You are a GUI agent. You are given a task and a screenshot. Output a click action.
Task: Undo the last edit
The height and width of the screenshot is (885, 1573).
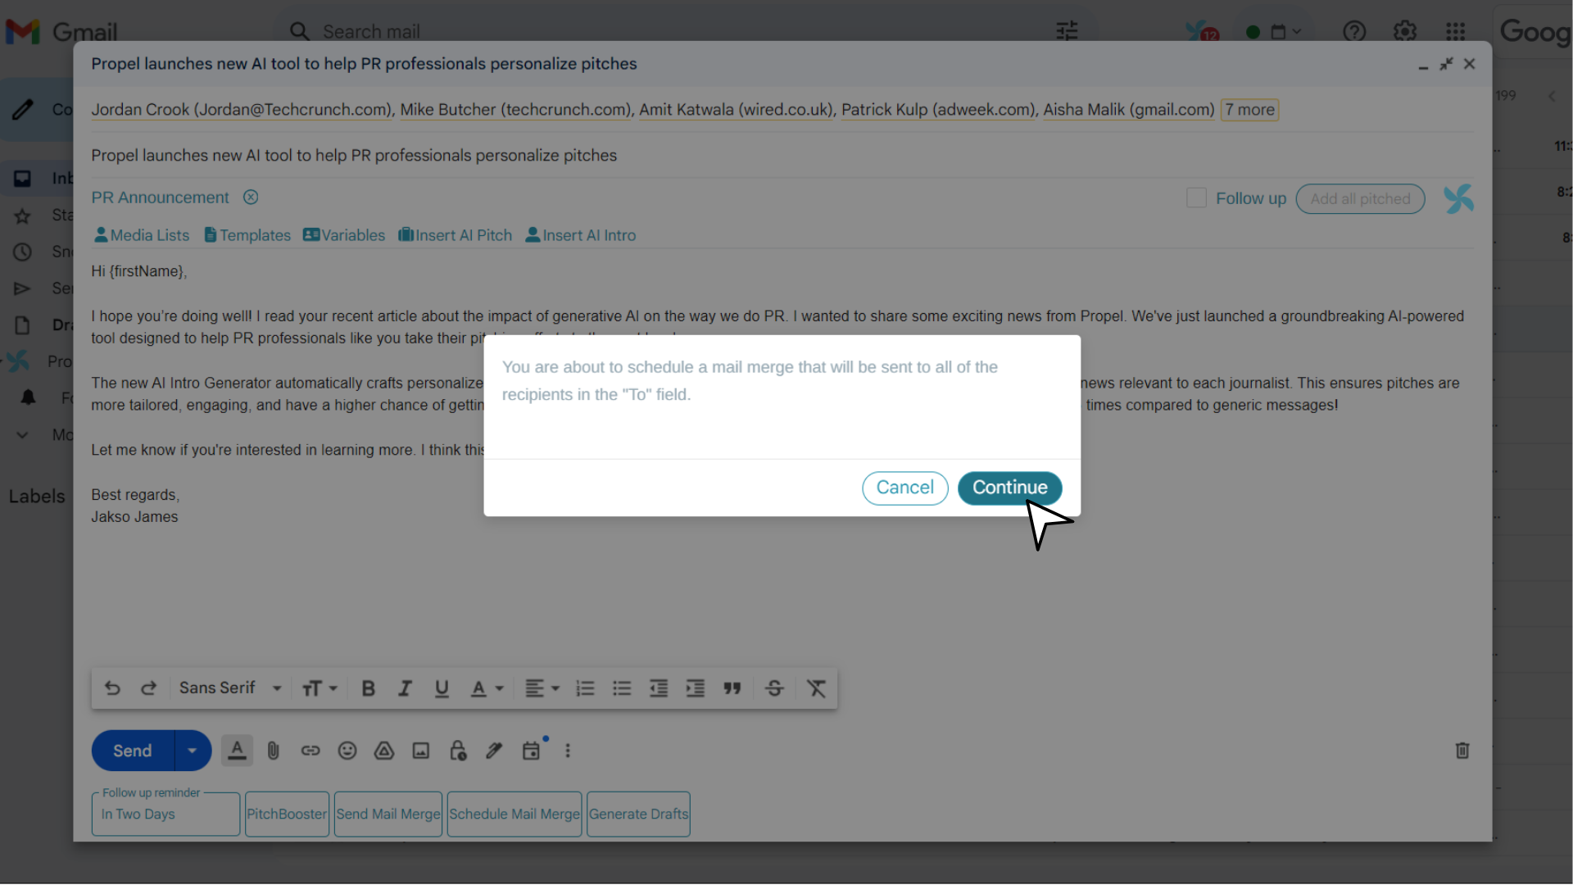[x=112, y=688]
